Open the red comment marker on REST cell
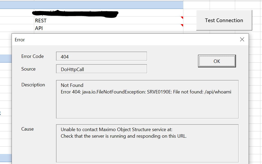The height and width of the screenshot is (164, 262). [x=182, y=18]
